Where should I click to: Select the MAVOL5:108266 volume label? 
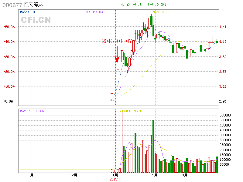(x=32, y=111)
